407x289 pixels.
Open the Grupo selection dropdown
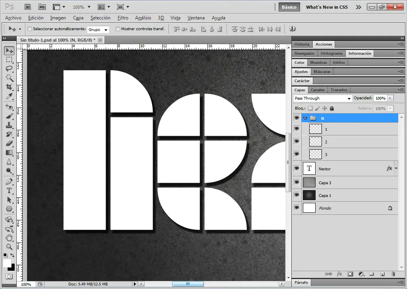[x=98, y=30]
